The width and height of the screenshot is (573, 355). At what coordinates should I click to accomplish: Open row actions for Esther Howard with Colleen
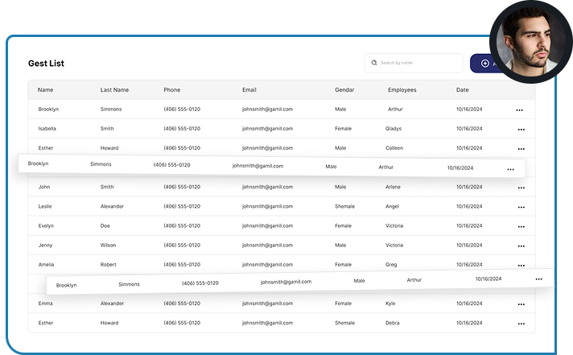click(x=521, y=149)
